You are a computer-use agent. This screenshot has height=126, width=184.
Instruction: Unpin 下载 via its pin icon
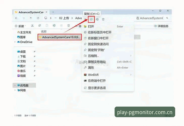[x=34, y=56]
